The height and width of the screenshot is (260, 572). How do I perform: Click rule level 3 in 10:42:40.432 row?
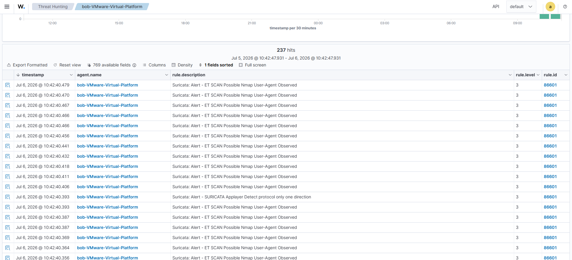(x=517, y=156)
